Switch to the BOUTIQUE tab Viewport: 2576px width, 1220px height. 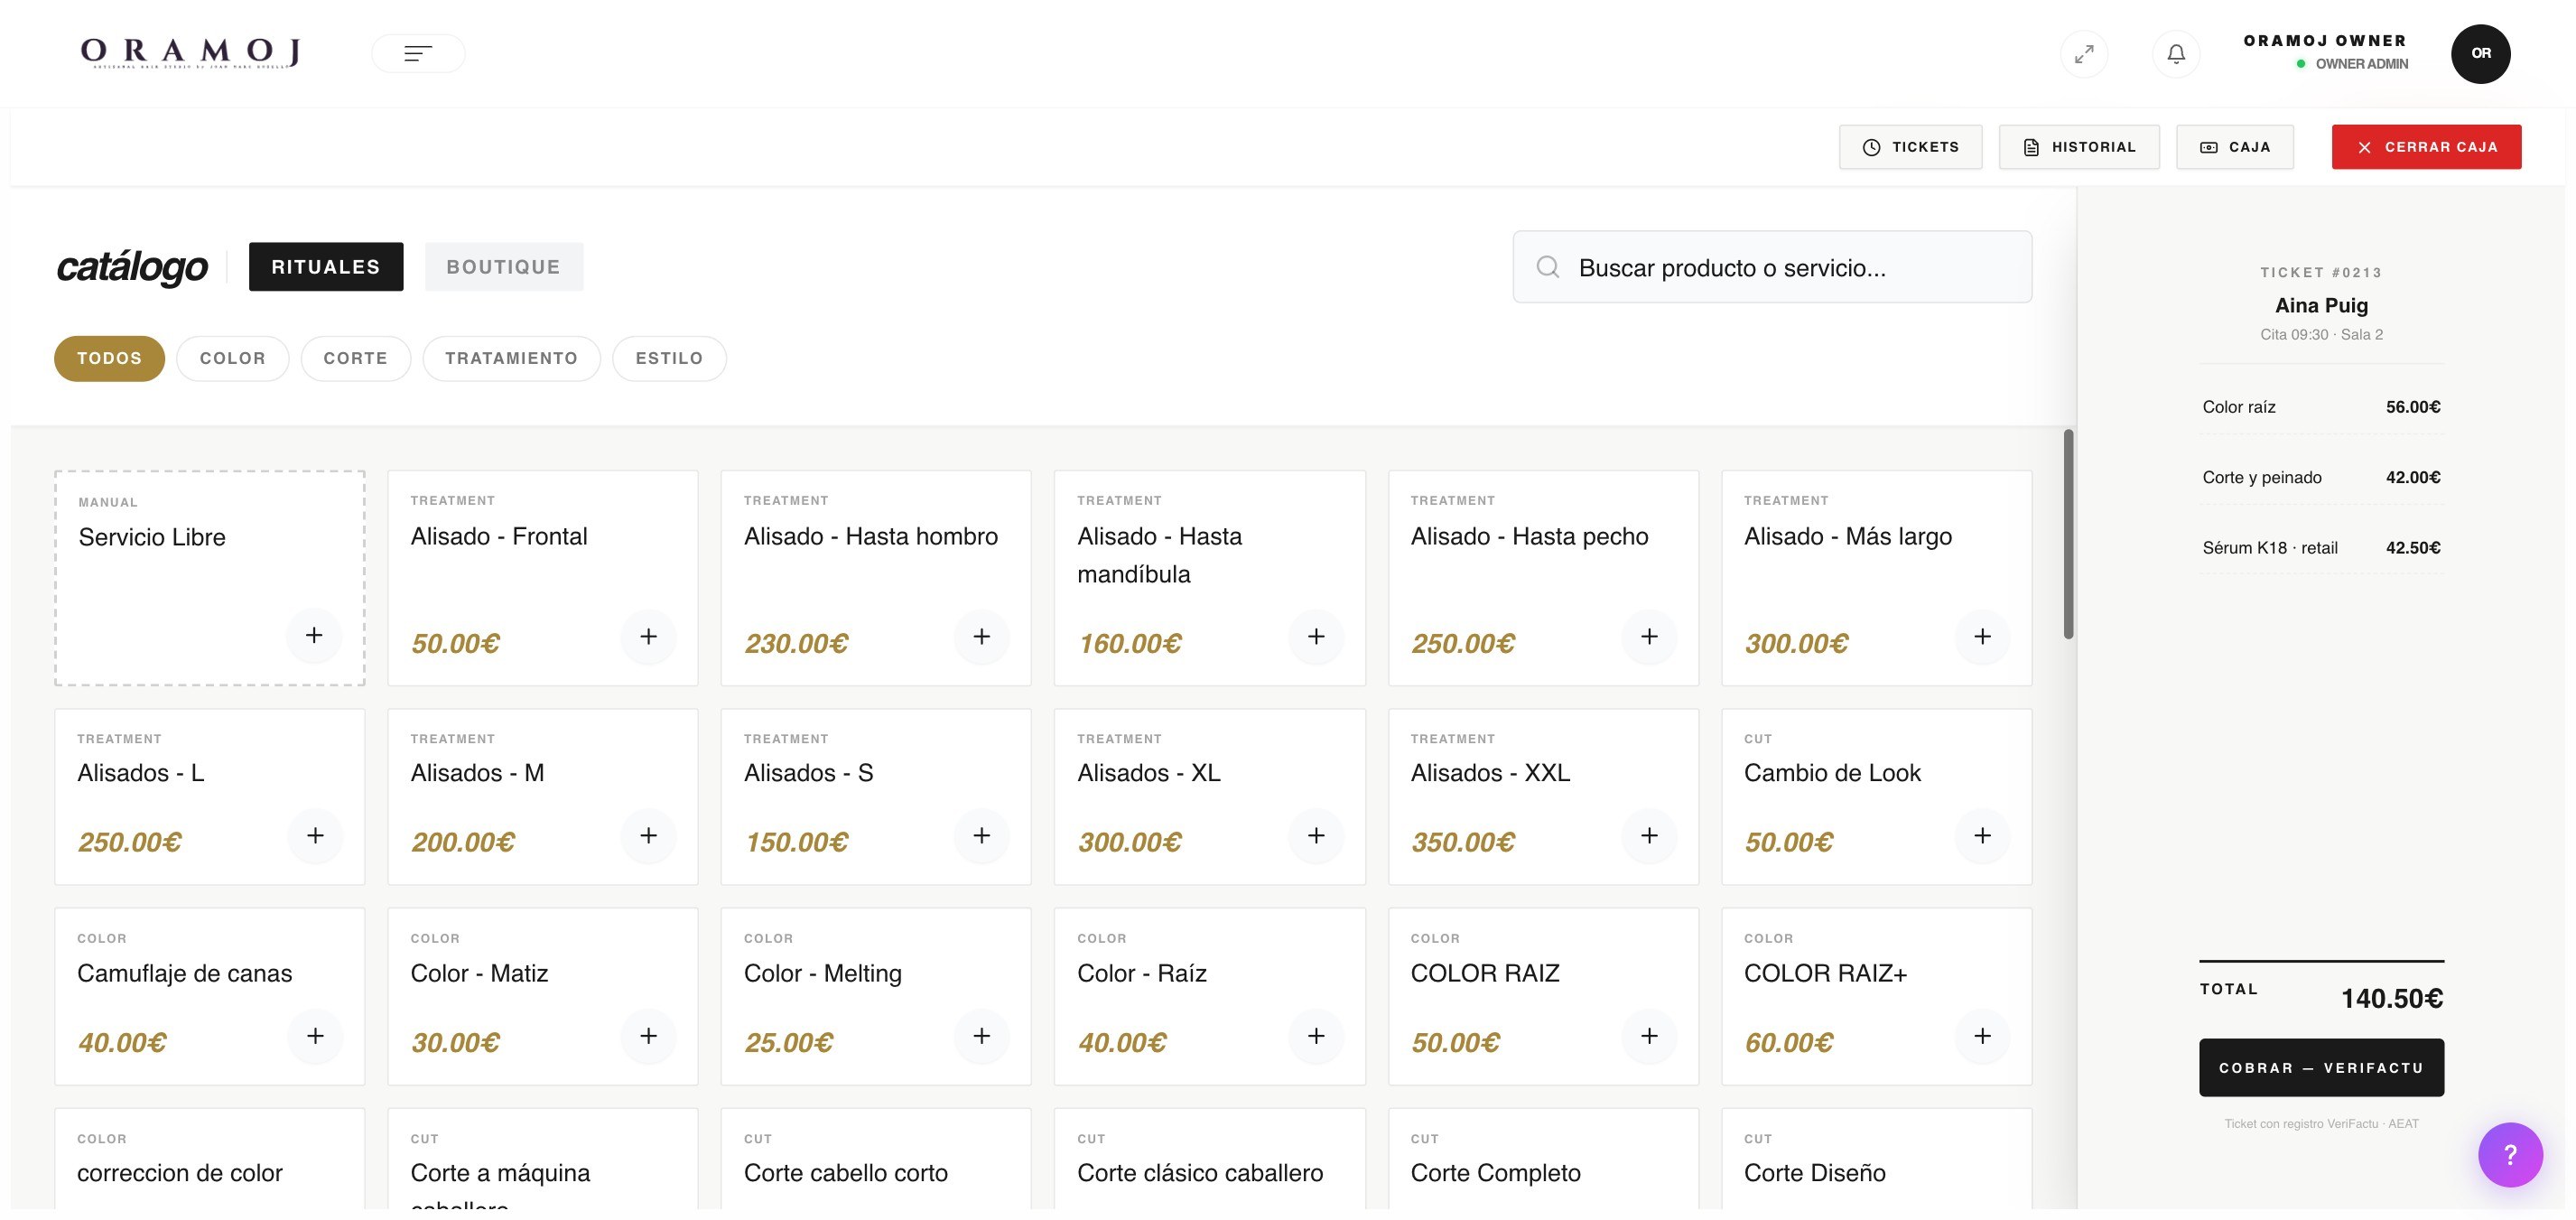click(503, 267)
